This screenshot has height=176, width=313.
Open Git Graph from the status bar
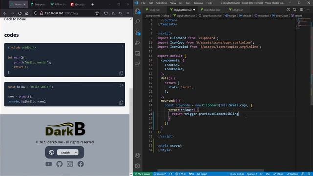tap(202, 174)
